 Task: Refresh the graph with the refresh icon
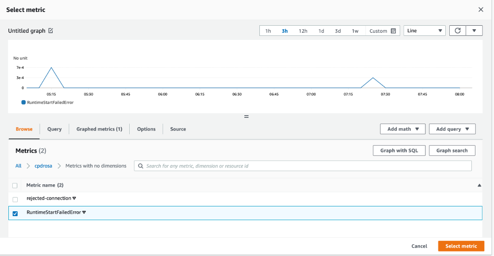pos(457,31)
